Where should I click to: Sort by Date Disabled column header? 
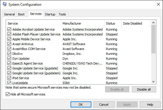tap(136, 23)
